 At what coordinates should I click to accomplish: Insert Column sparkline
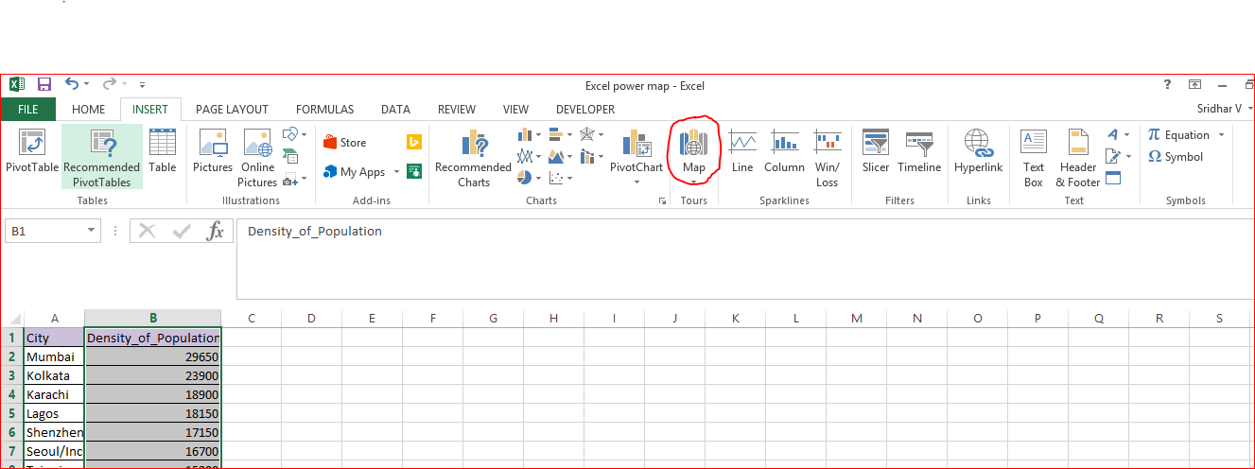click(784, 151)
